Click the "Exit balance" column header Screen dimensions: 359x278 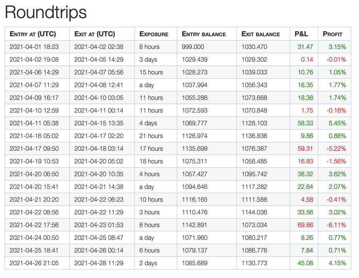pyautogui.click(x=261, y=34)
